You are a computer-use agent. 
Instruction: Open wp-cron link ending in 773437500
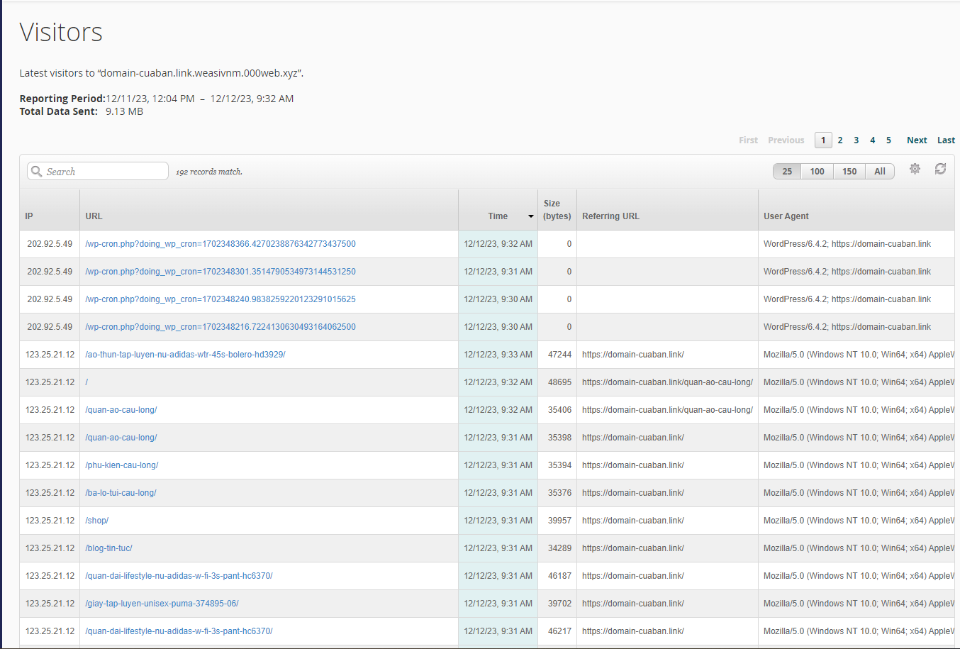pyautogui.click(x=221, y=244)
